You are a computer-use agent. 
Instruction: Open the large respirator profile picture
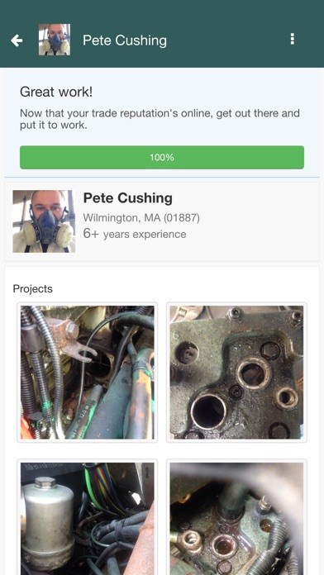click(x=44, y=221)
